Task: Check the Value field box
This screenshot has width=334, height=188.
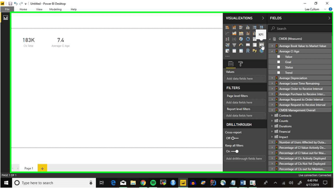Action: point(279,56)
